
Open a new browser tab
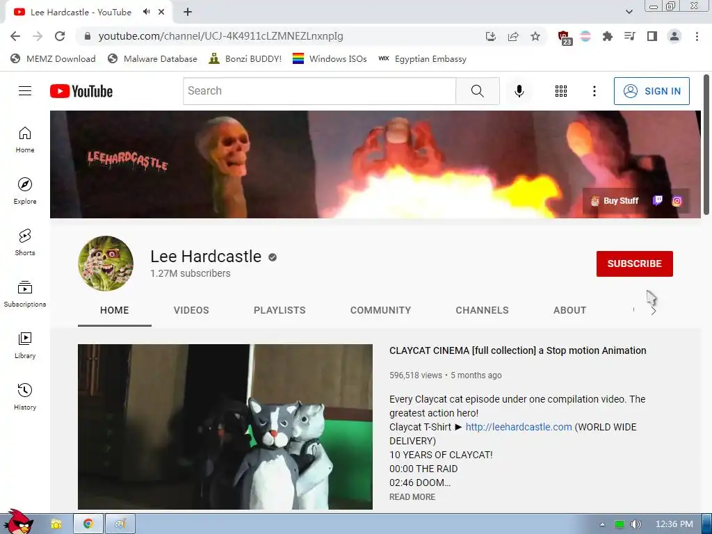(188, 12)
